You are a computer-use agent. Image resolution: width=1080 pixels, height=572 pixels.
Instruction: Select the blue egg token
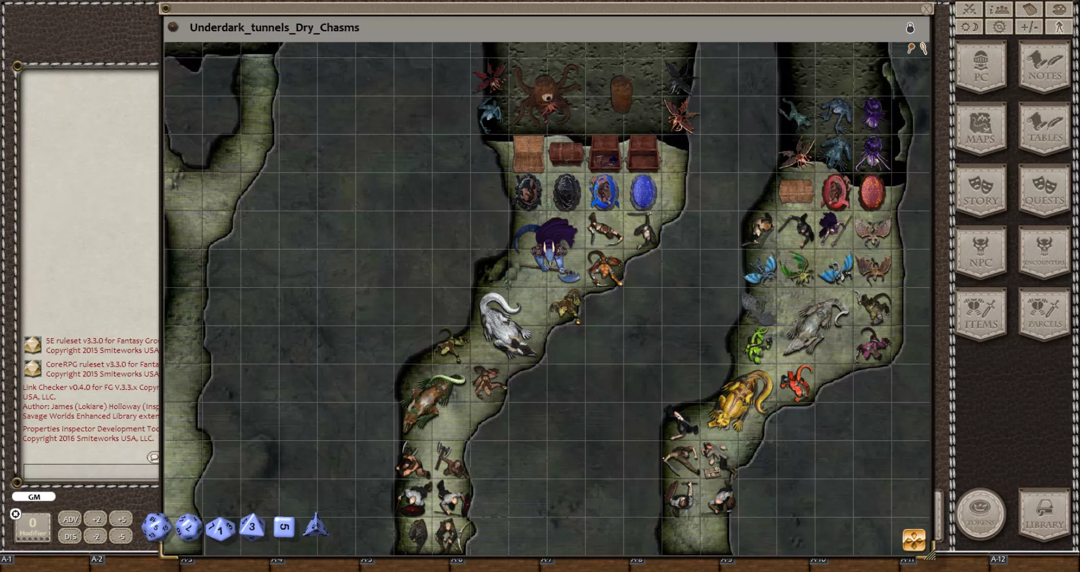(x=643, y=192)
